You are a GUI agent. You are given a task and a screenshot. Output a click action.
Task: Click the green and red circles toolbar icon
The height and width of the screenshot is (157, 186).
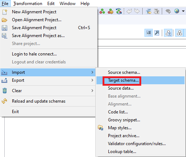pyautogui.click(x=102, y=12)
